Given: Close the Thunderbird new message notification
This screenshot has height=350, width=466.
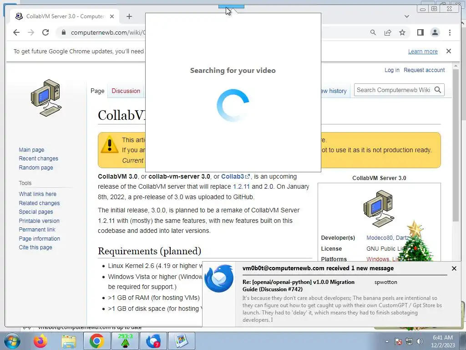Looking at the screenshot, I should click(x=454, y=268).
